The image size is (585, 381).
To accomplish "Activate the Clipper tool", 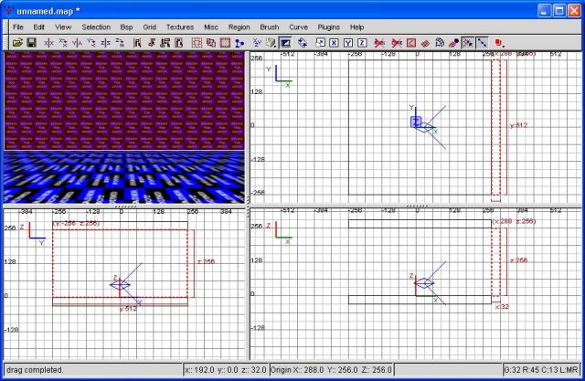I will point(239,43).
